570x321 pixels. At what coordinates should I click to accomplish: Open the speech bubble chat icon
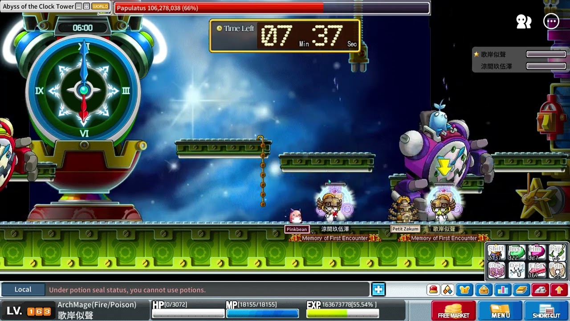click(x=551, y=21)
